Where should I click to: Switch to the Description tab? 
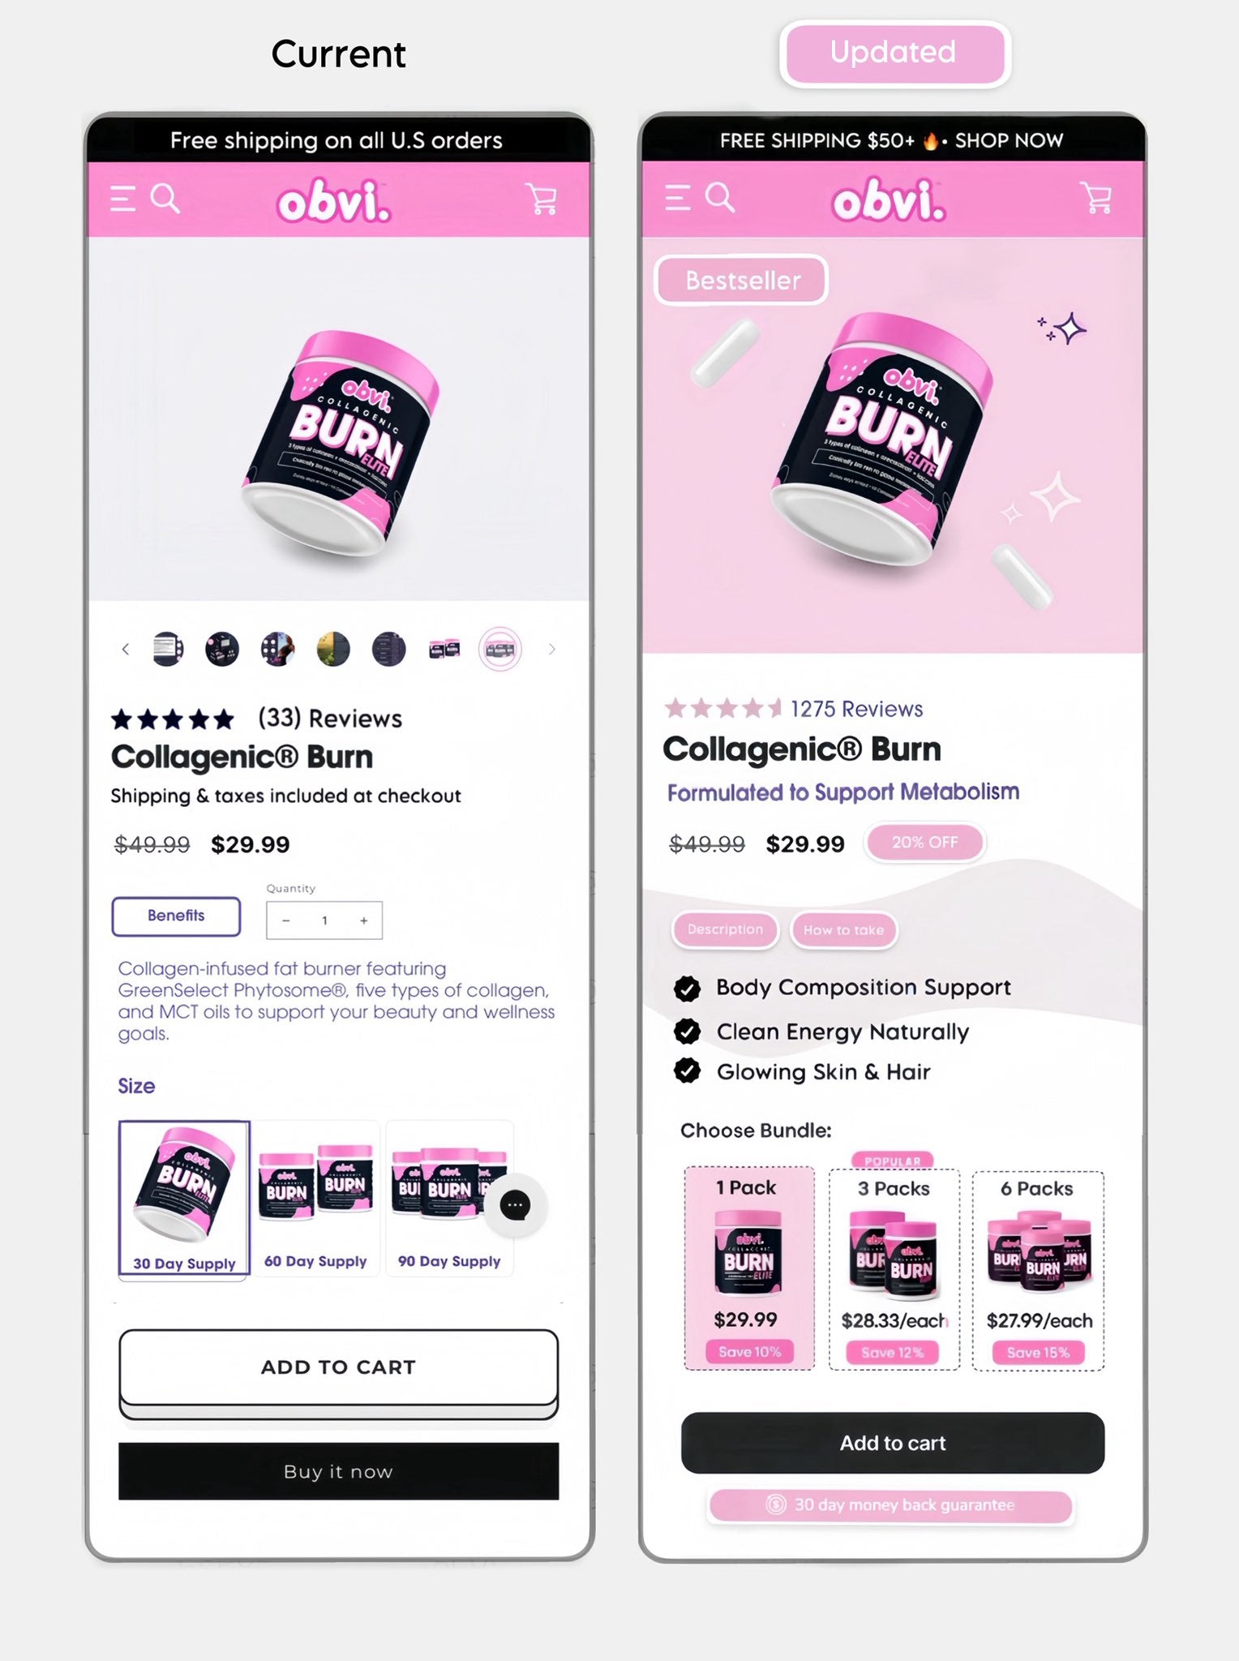[726, 929]
